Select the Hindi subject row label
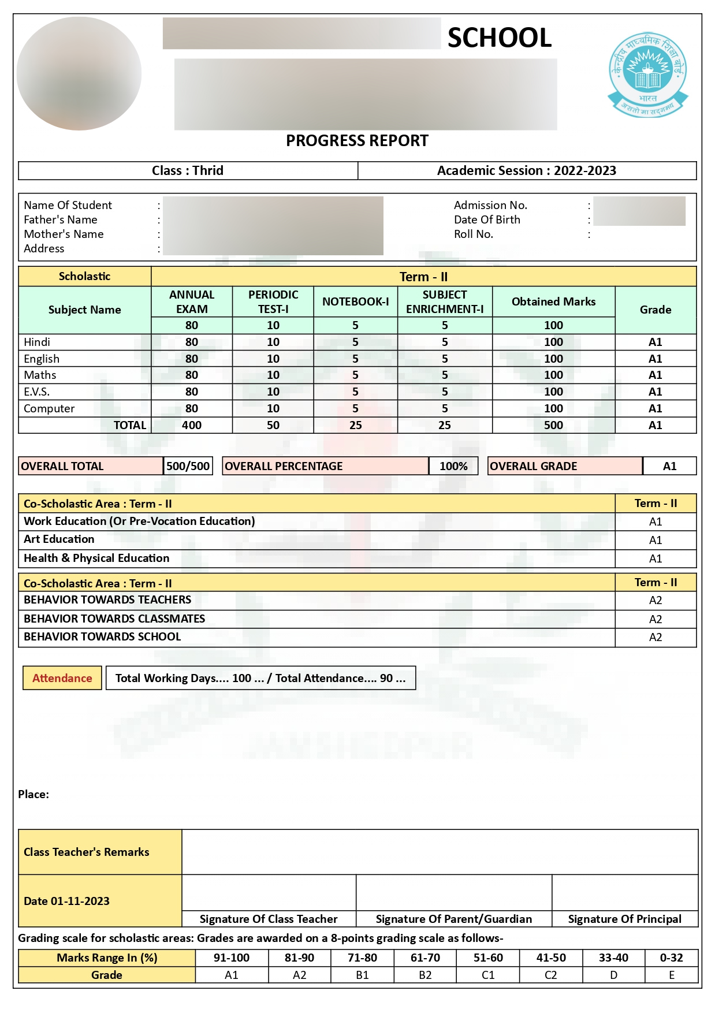 pos(37,342)
